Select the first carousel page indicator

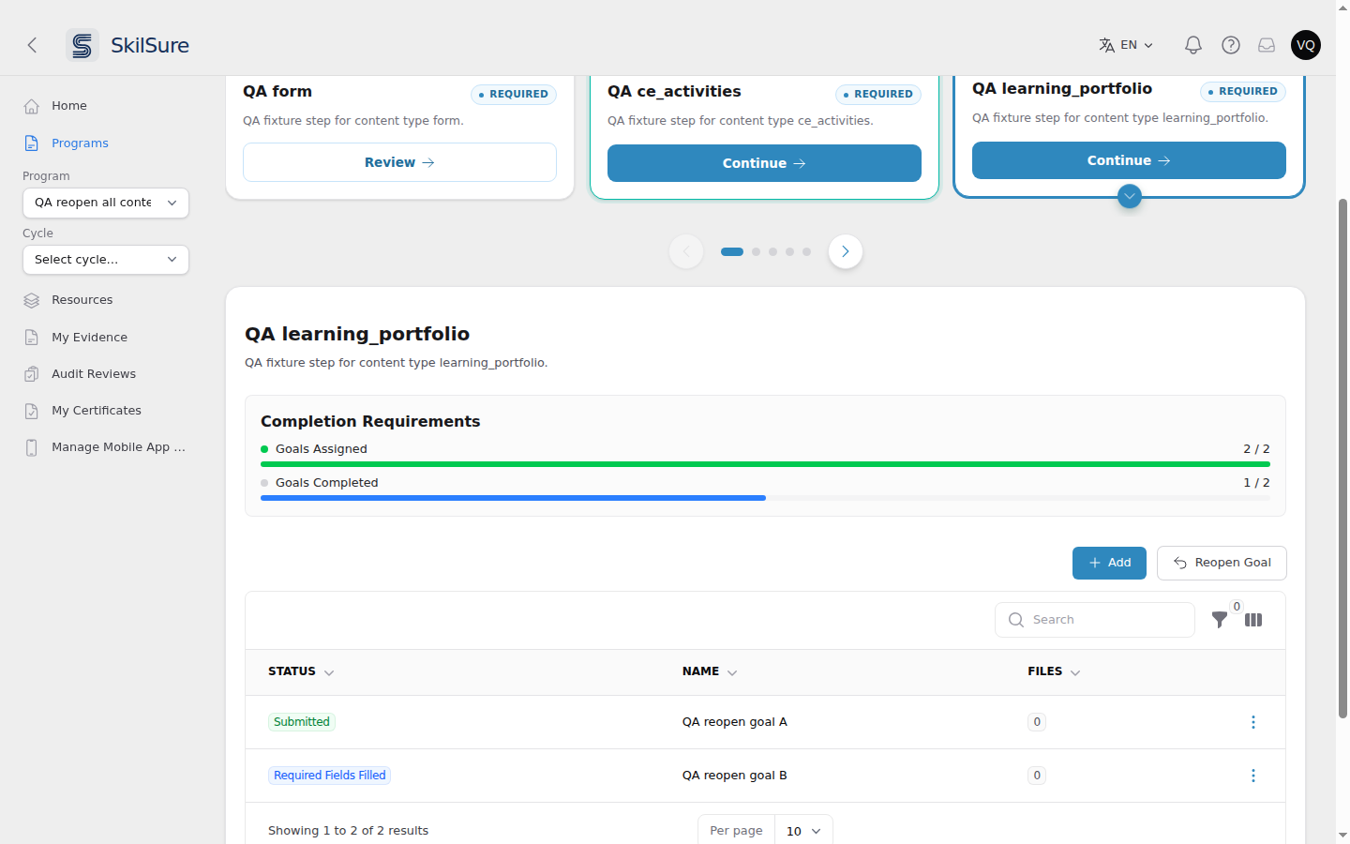(x=732, y=251)
